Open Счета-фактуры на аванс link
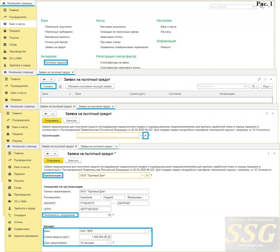This screenshot has width=280, height=252. 115,62
